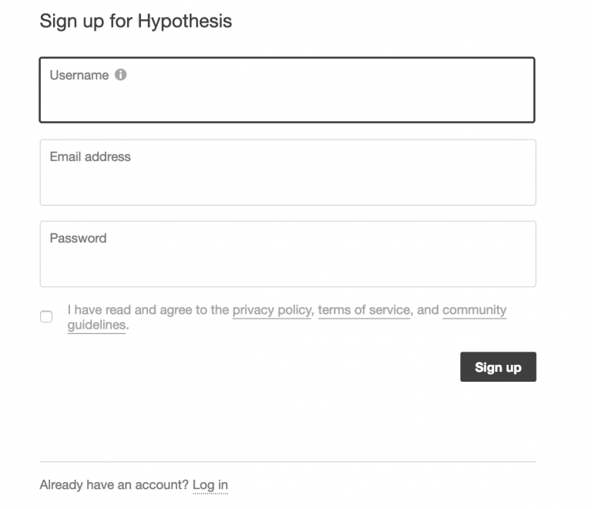Select the Email address input field
Image resolution: width=592 pixels, height=509 pixels.
(x=288, y=173)
